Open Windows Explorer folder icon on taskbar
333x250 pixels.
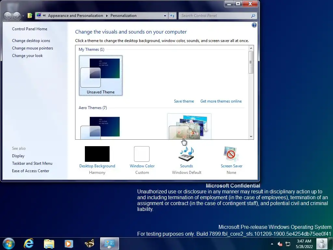[49, 243]
